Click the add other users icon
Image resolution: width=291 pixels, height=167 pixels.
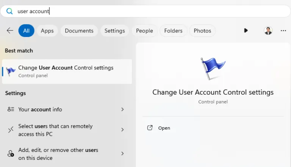click(x=11, y=154)
